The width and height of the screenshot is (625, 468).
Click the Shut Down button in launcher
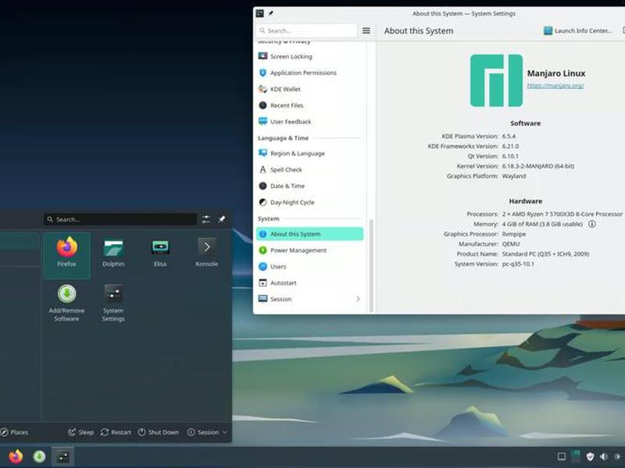tap(159, 432)
